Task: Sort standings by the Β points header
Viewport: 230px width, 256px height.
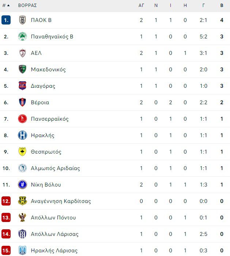Action: [222, 5]
